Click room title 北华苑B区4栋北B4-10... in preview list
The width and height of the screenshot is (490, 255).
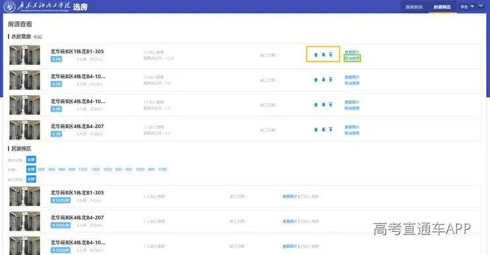pyautogui.click(x=78, y=242)
